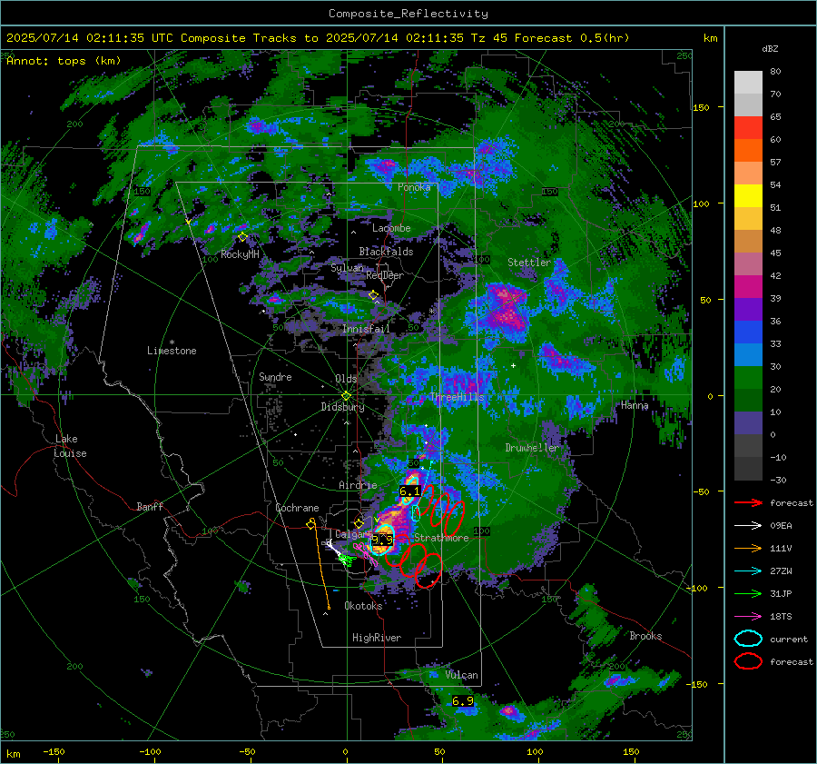This screenshot has width=817, height=764.
Task: Click the Airdrie city label
Action: click(x=358, y=485)
